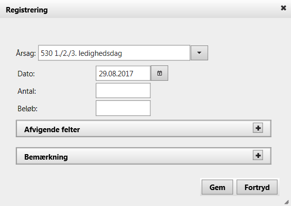Expand the Afvigende felter section header
This screenshot has height=206, width=291.
(144, 129)
